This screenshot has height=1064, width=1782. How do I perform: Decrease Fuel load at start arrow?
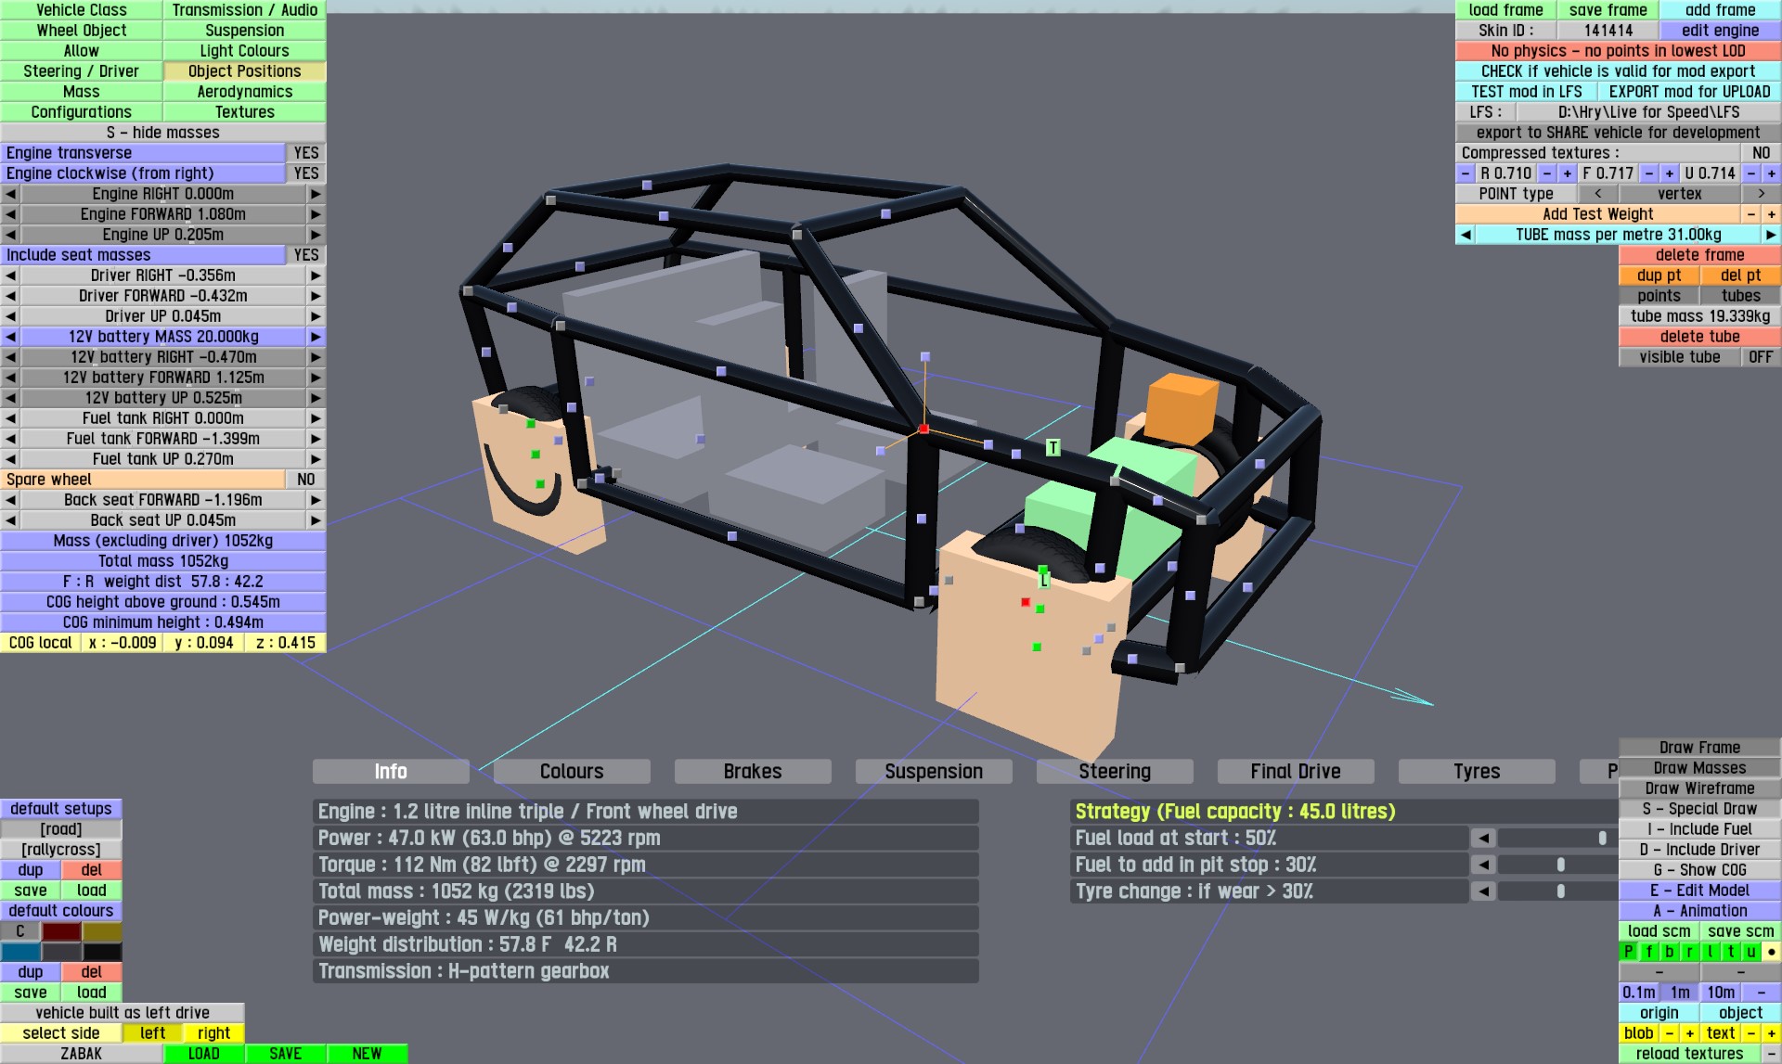(x=1483, y=839)
